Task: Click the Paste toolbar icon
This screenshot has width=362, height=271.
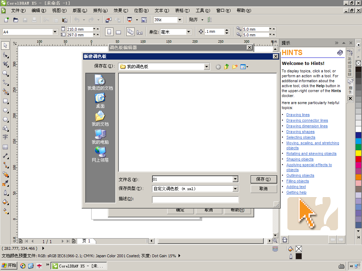Action: [x=65, y=20]
